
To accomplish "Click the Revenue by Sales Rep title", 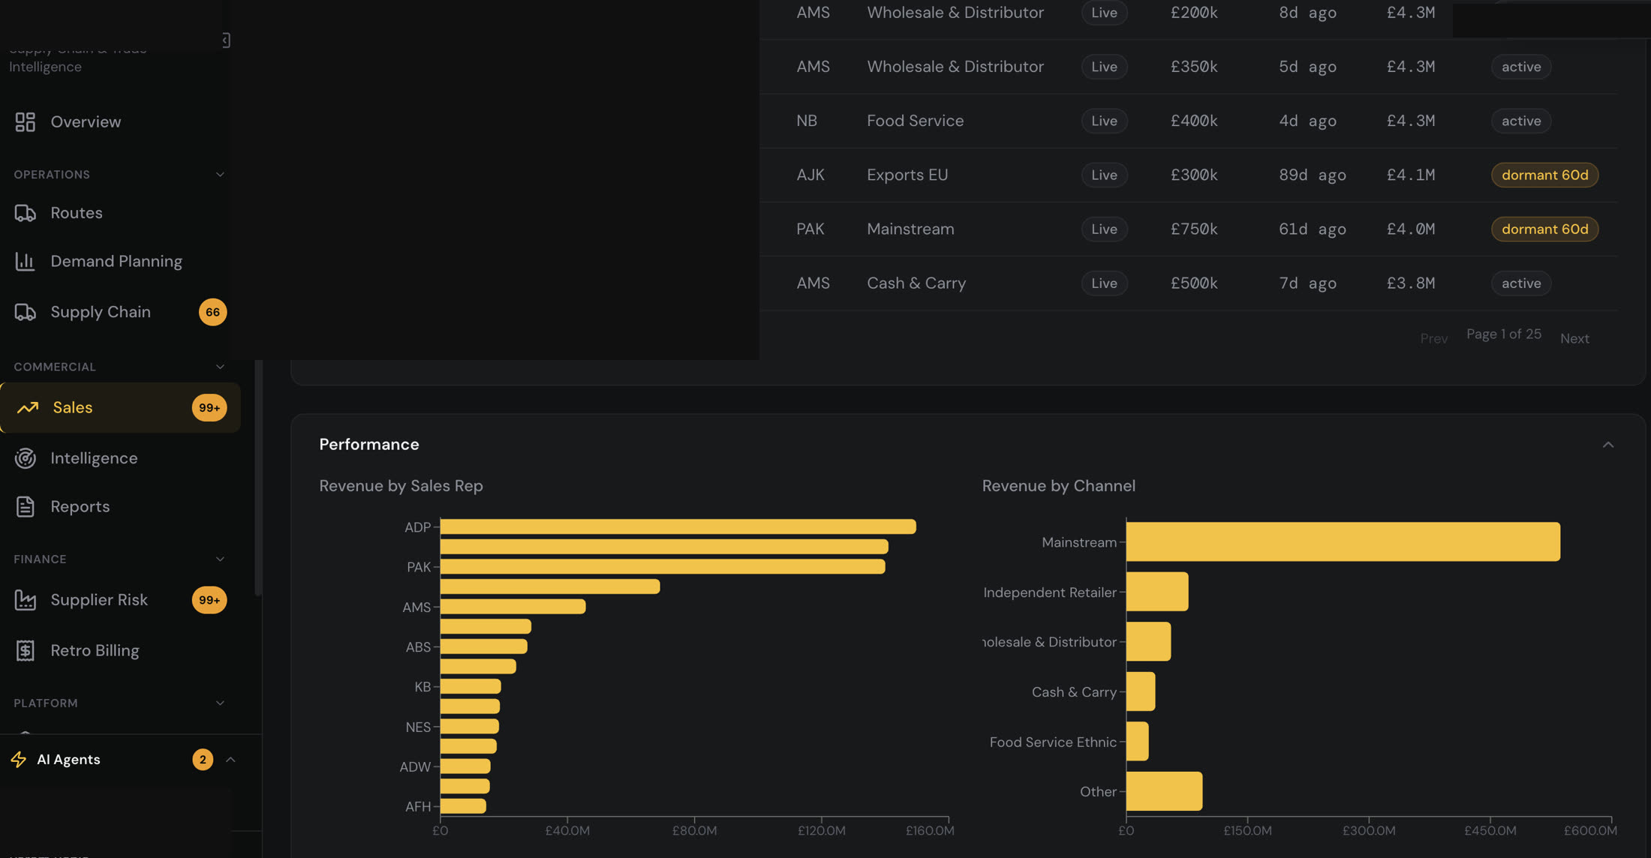I will coord(401,486).
